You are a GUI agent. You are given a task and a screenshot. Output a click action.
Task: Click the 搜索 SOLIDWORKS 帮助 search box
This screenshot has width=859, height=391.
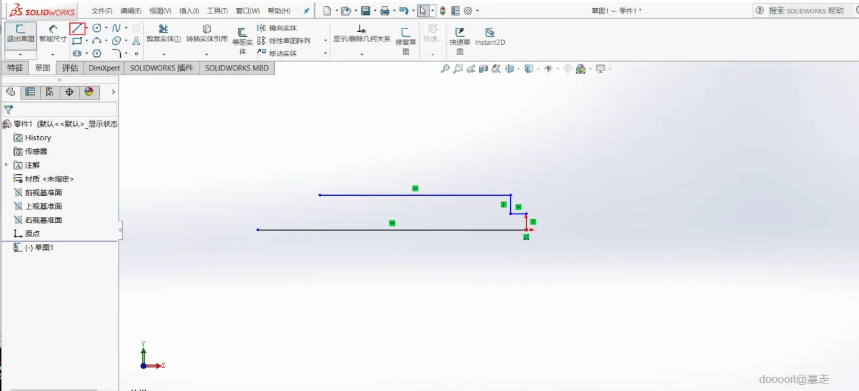(x=806, y=11)
